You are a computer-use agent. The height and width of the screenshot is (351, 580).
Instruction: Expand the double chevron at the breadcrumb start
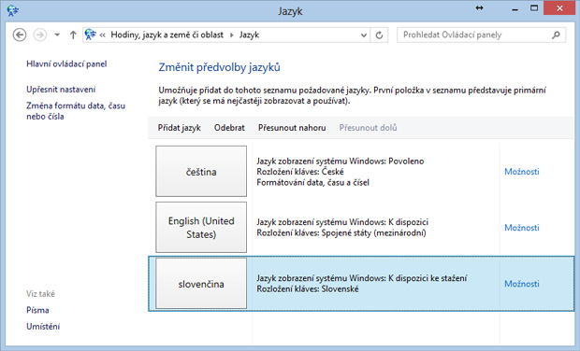click(103, 35)
